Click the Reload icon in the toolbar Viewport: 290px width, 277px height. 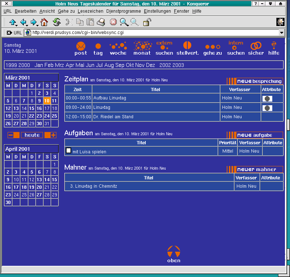point(57,22)
